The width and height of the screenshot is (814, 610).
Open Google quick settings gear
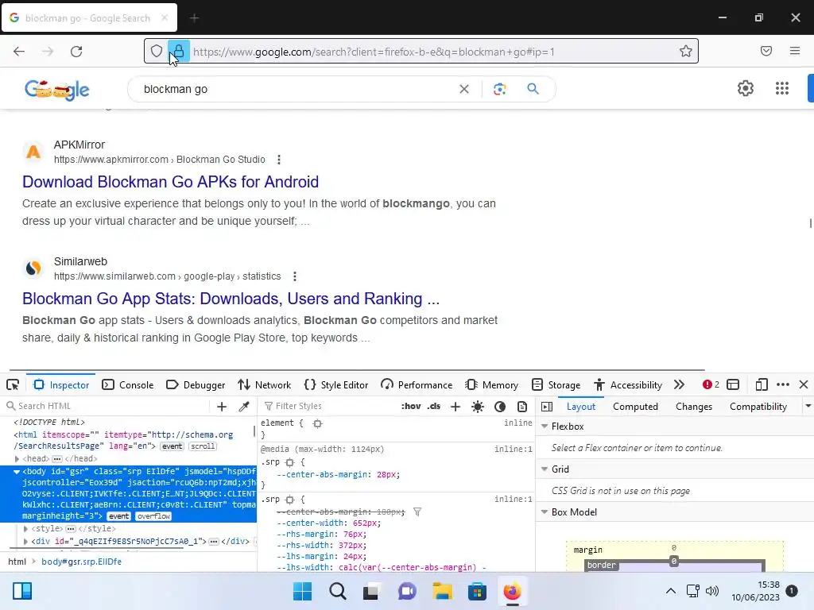(746, 88)
